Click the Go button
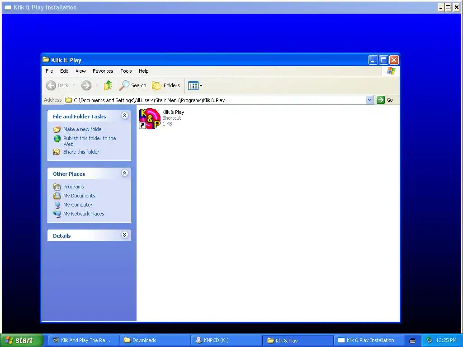The height and width of the screenshot is (347, 463). (385, 100)
